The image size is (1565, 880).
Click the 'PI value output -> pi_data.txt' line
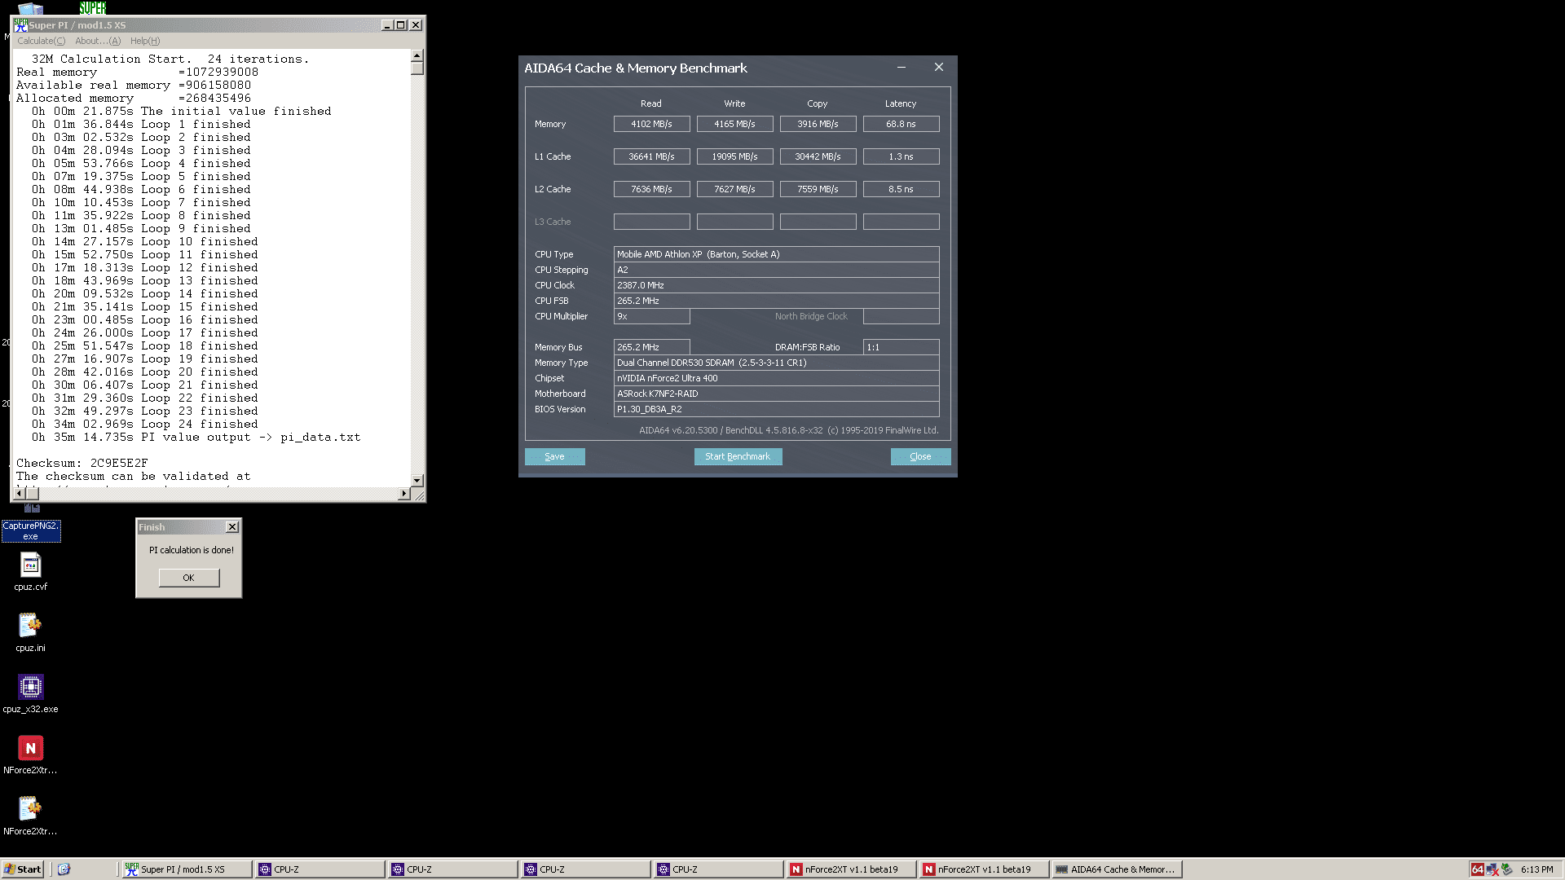[196, 437]
